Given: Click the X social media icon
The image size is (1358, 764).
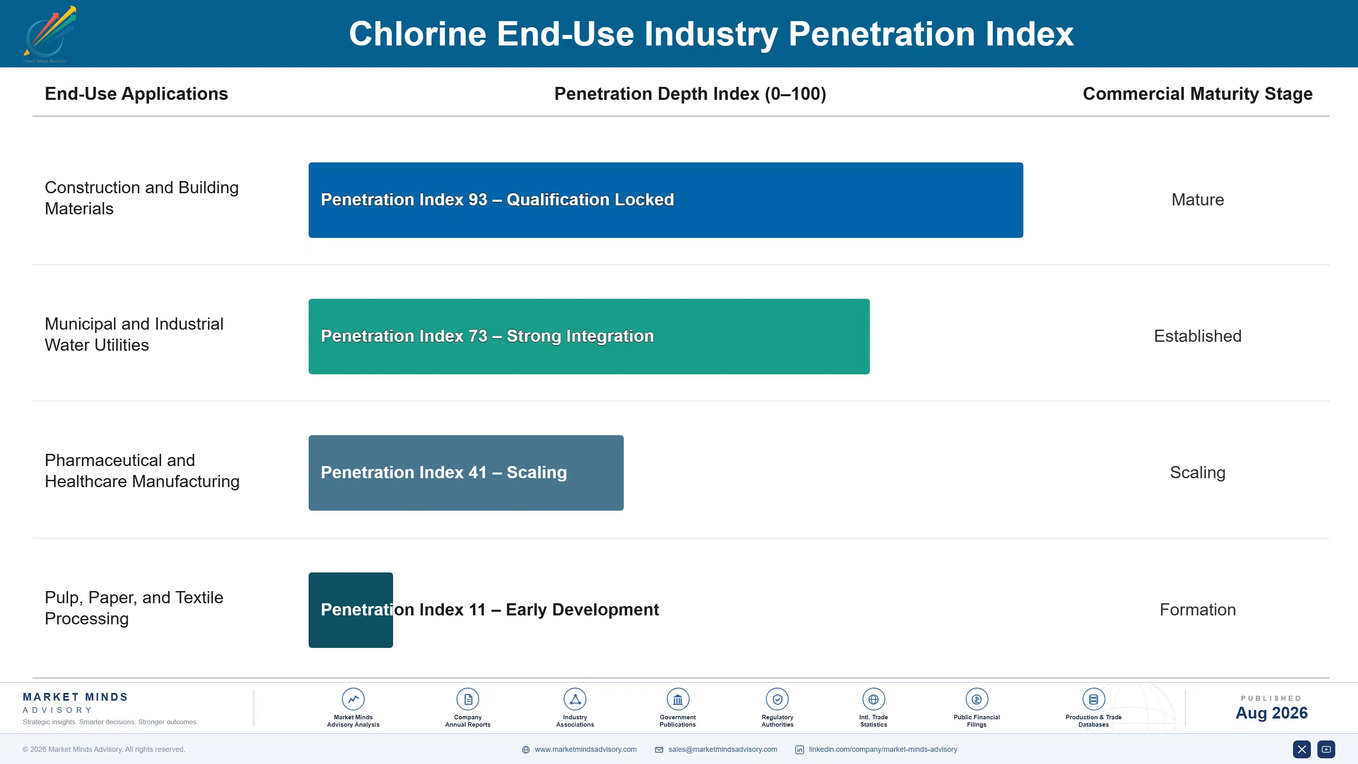Looking at the screenshot, I should coord(1302,749).
